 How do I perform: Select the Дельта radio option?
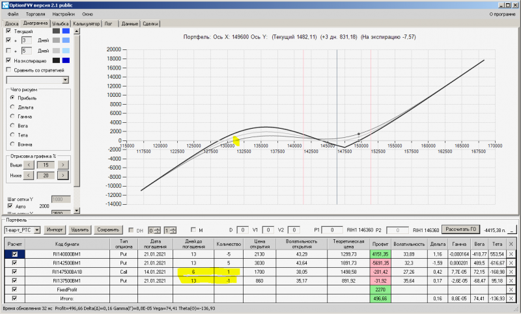12,107
